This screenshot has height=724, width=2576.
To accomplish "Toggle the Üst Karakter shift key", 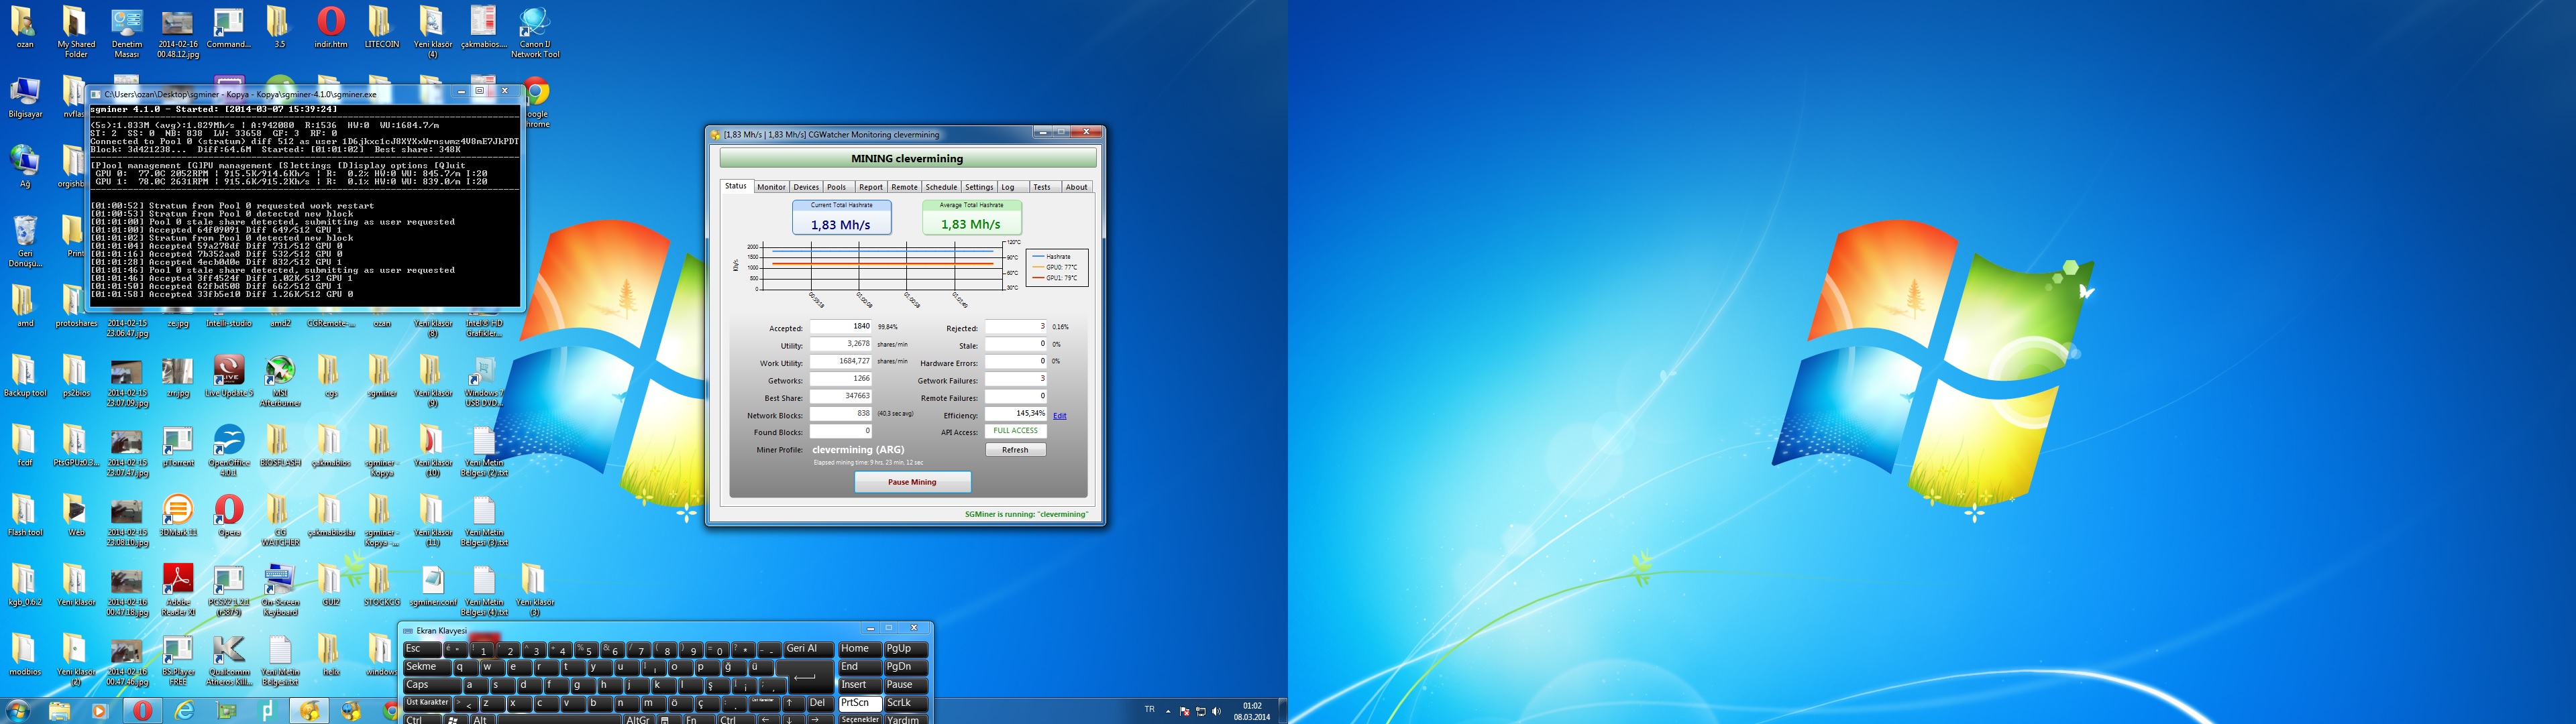I will [428, 703].
